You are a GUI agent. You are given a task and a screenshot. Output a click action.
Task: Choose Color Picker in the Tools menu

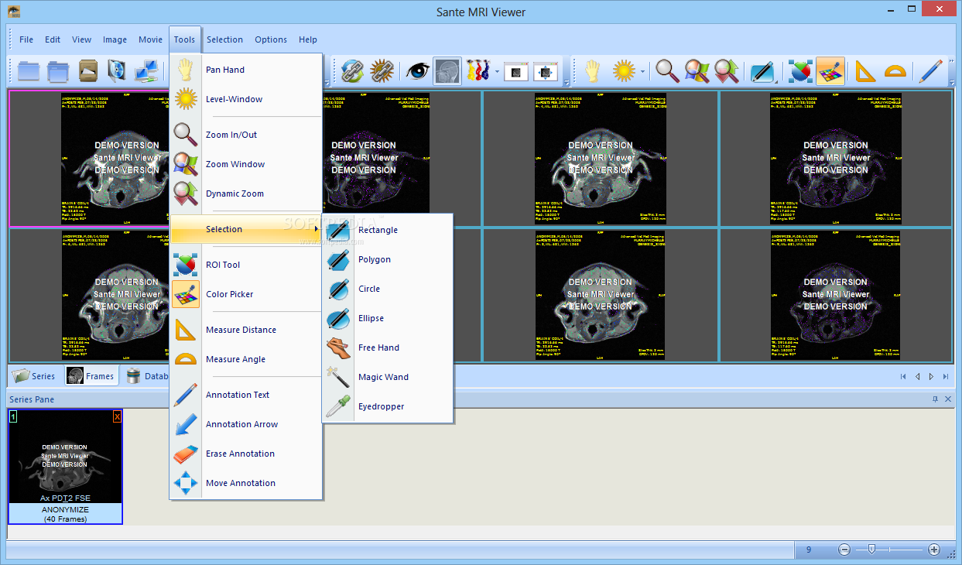tap(245, 294)
